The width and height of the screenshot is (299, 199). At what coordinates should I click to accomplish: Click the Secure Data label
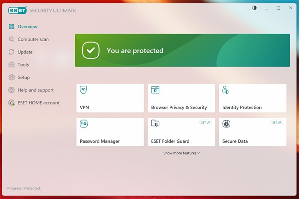click(x=235, y=141)
